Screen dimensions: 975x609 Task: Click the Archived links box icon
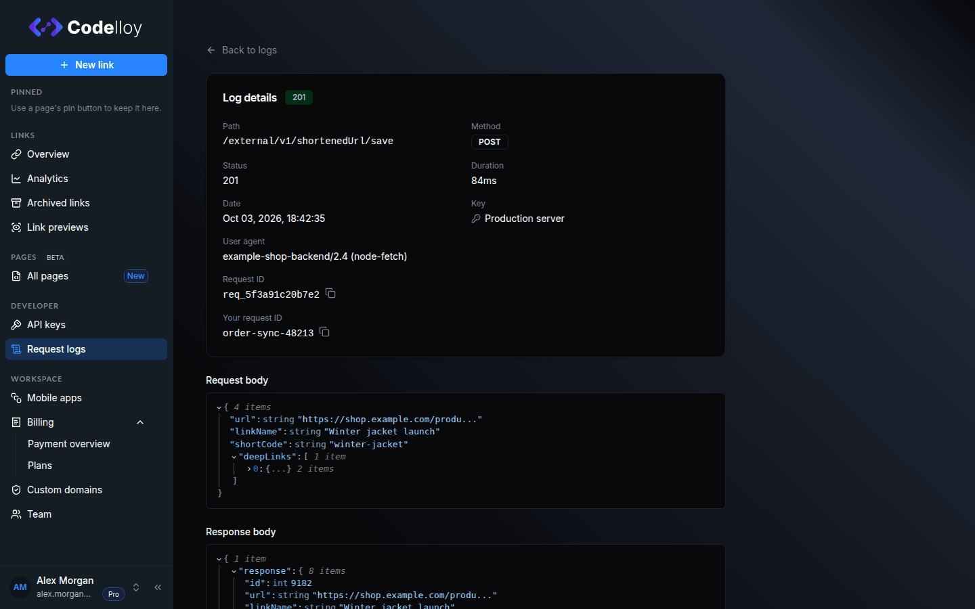click(16, 203)
